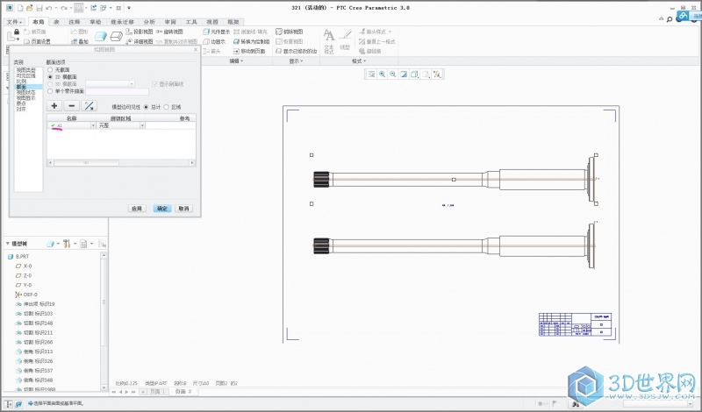The width and height of the screenshot is (702, 412).
Task: Click the 详细视图 detailed view tool
Action: point(140,41)
